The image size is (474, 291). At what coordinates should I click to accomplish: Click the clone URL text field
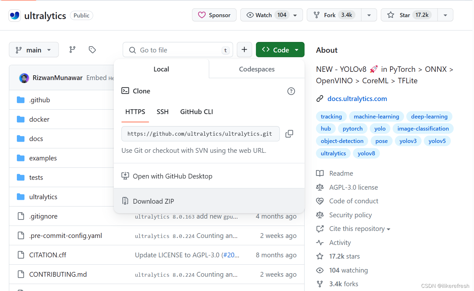pyautogui.click(x=201, y=134)
